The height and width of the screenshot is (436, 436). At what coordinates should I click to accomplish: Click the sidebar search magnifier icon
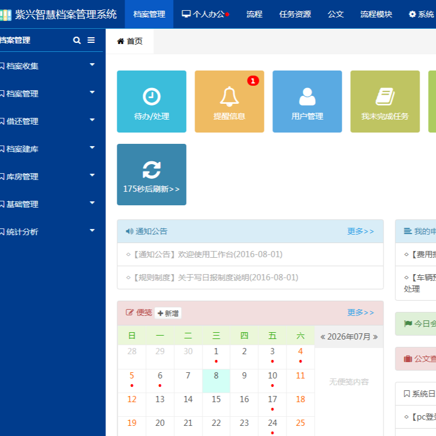tap(77, 40)
